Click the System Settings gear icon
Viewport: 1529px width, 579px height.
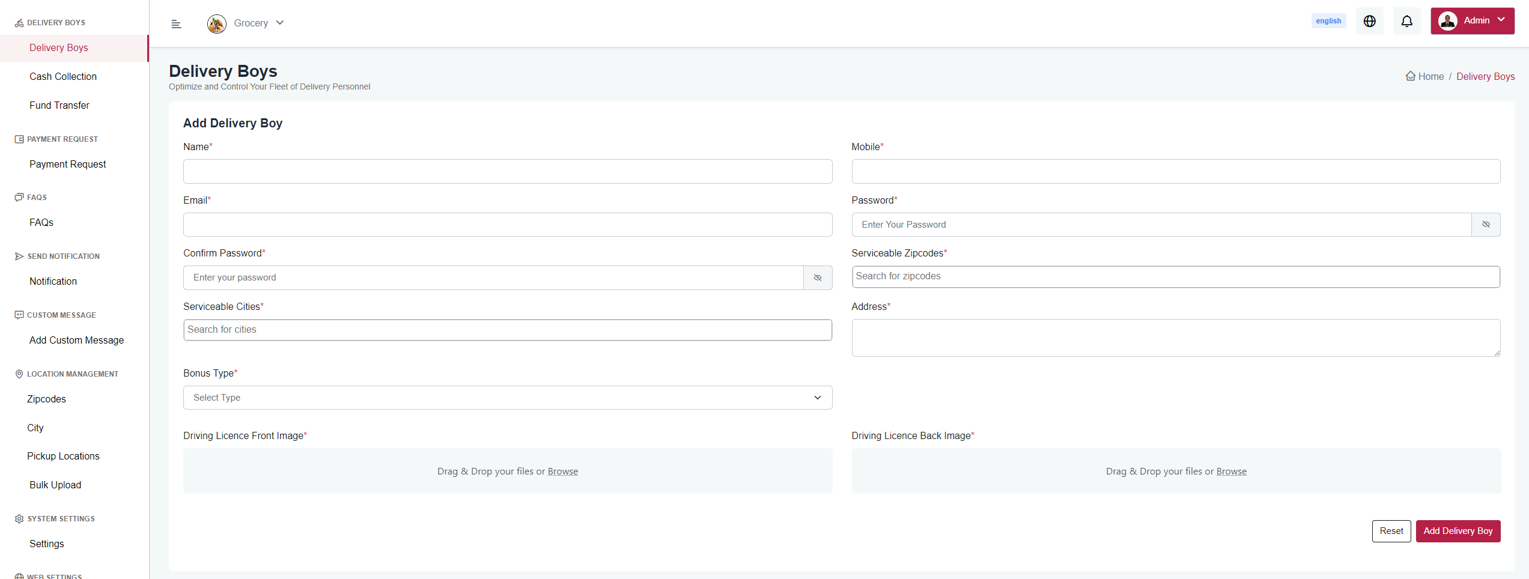click(19, 519)
